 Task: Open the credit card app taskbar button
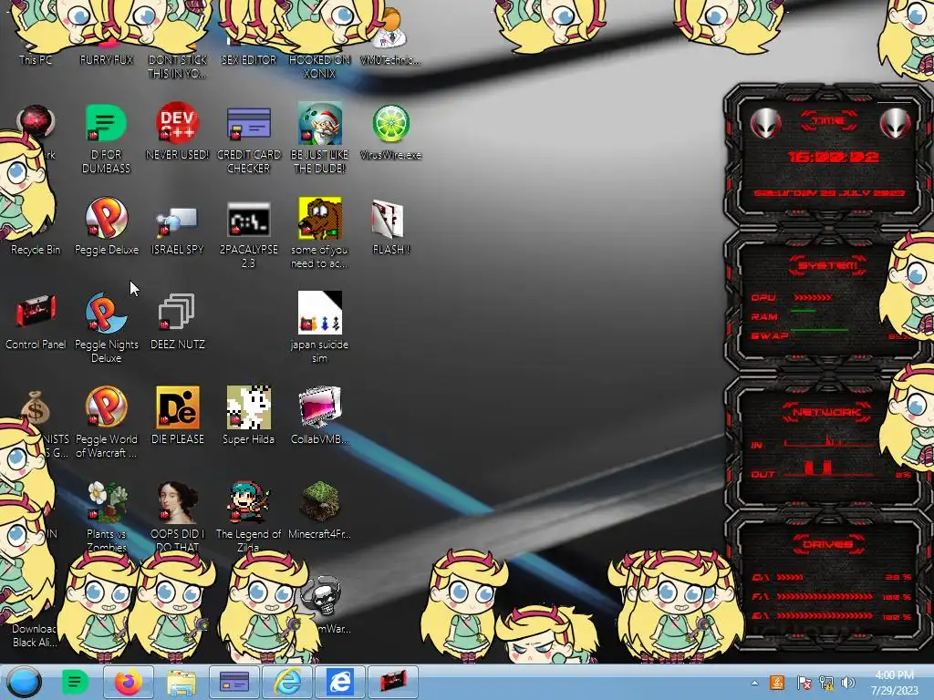coord(234,682)
